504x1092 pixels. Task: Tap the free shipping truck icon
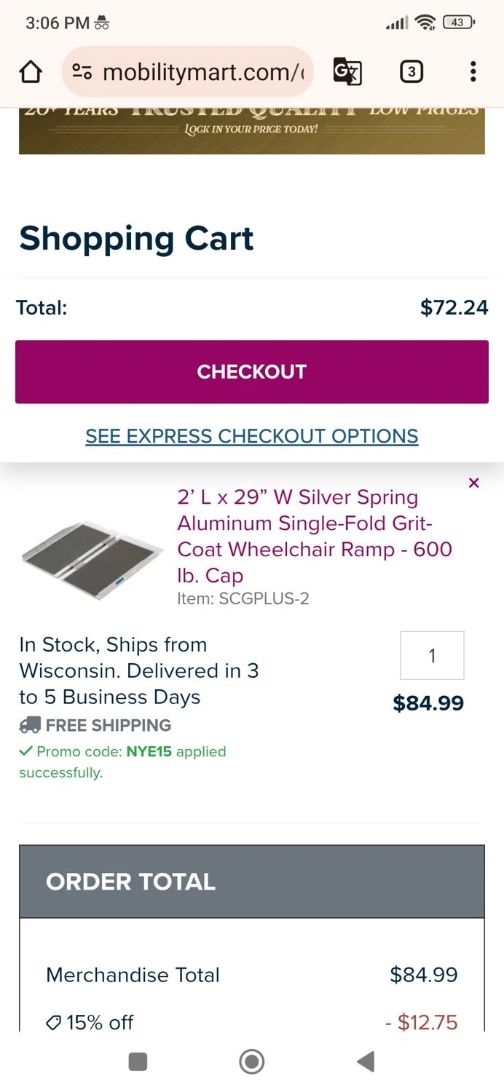tap(30, 725)
